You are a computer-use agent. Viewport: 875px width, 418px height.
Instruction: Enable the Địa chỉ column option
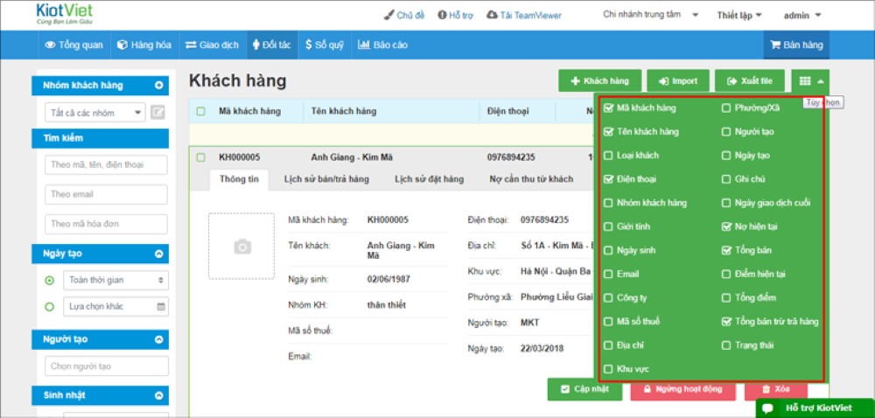tap(608, 345)
